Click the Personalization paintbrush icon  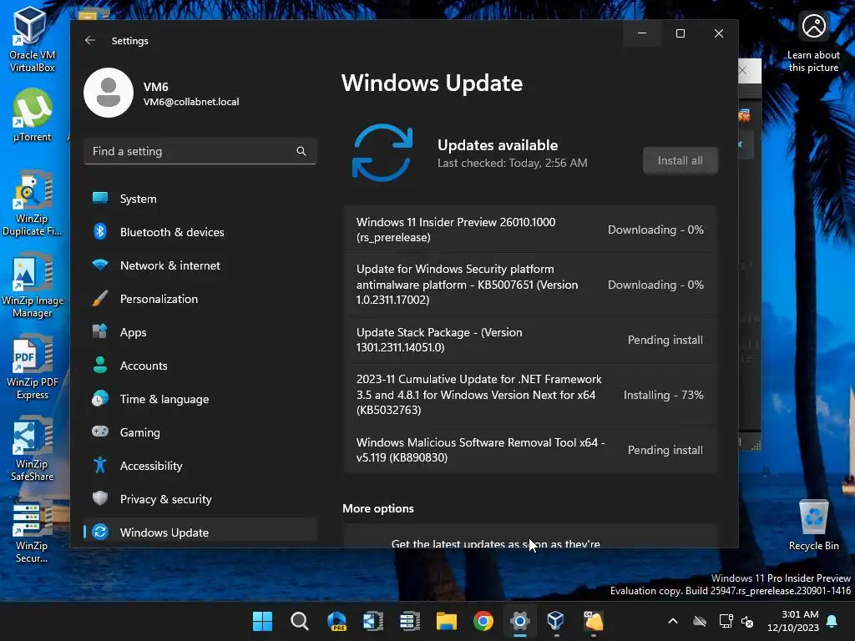100,298
